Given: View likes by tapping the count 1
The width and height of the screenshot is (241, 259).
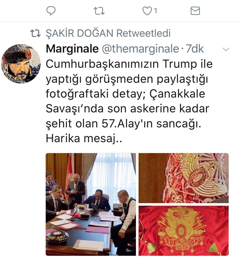Looking at the screenshot, I should point(155,11).
